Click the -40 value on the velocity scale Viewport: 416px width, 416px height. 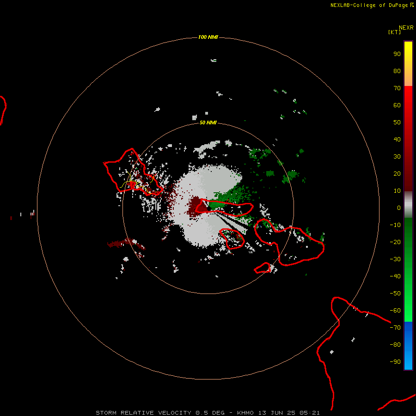point(395,276)
